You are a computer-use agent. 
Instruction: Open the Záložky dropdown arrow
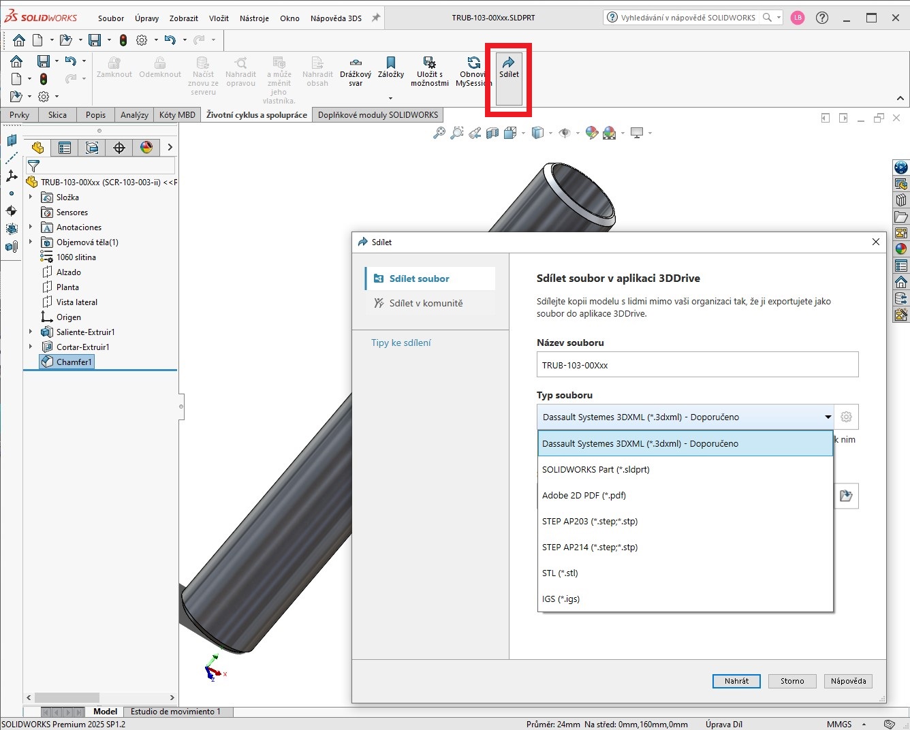[391, 98]
